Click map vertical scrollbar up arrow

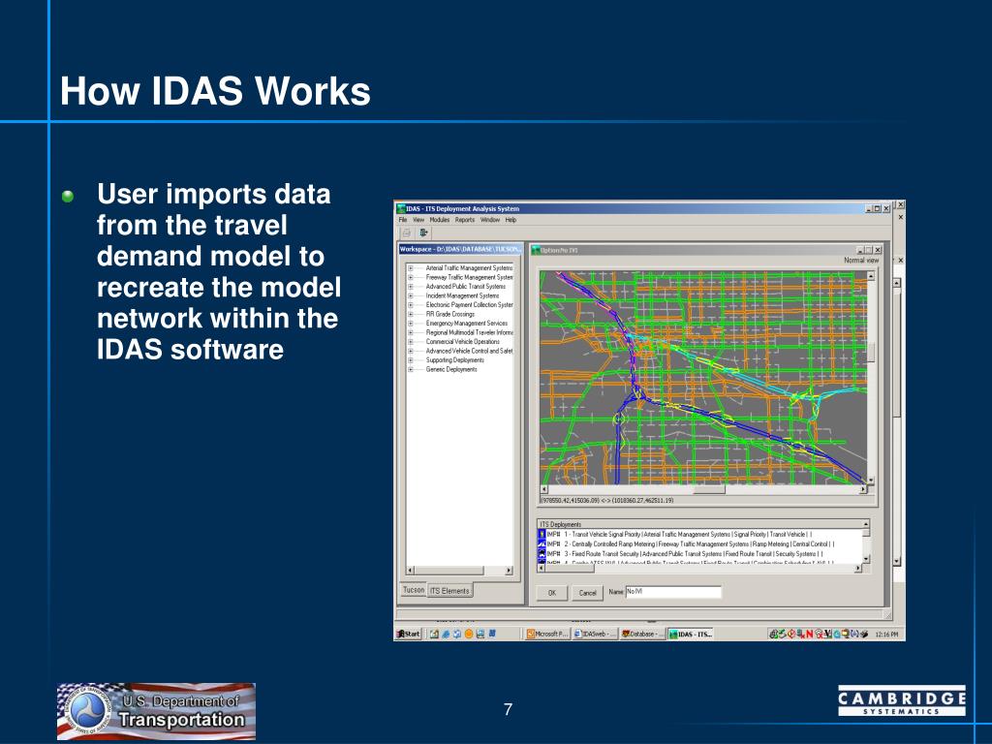tap(871, 276)
